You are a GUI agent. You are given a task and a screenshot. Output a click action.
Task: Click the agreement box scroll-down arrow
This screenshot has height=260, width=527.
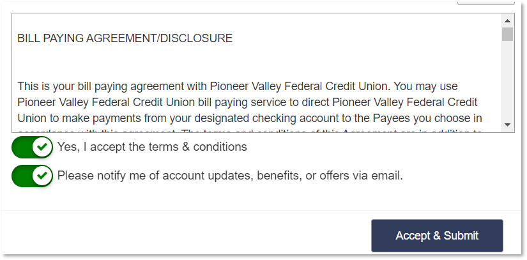[x=507, y=125]
